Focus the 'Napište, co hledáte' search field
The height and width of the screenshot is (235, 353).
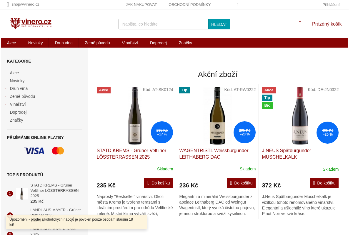164,24
